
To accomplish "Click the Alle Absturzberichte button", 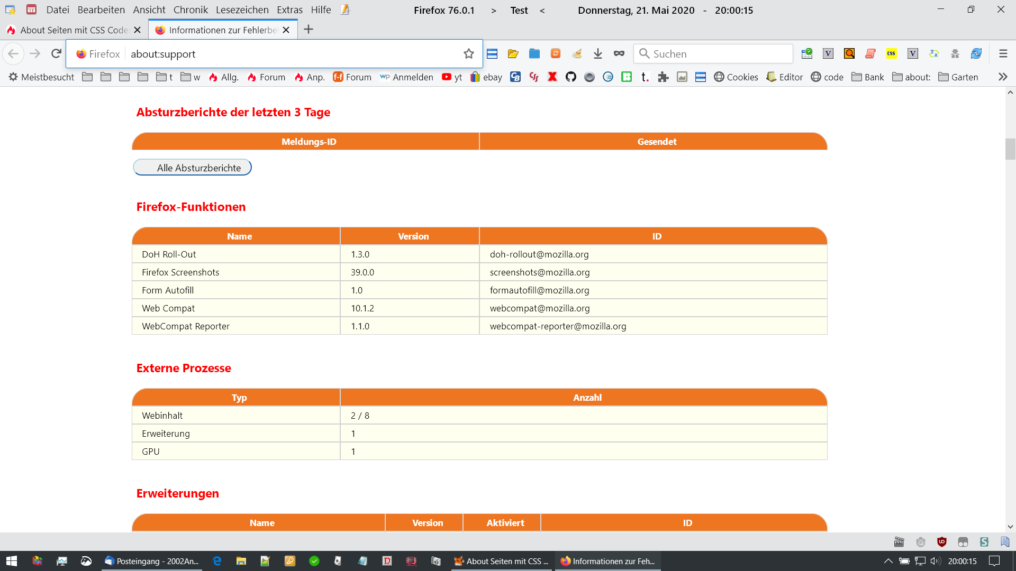I will pyautogui.click(x=192, y=168).
